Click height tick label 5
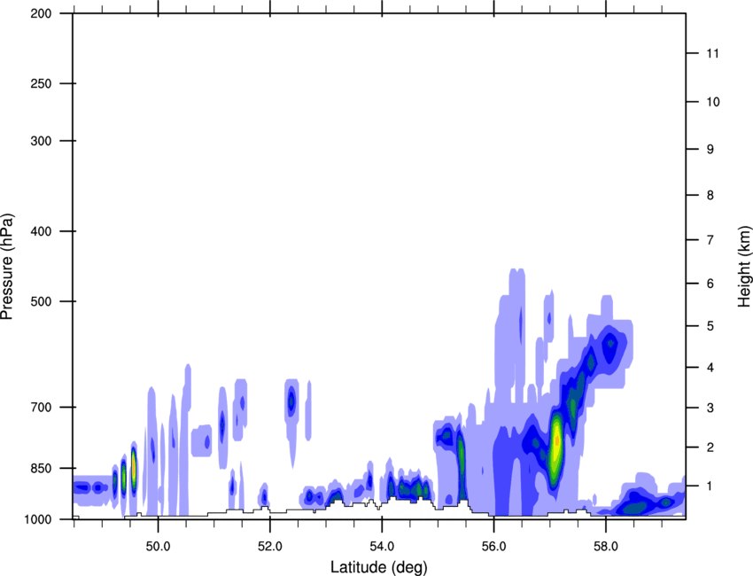The height and width of the screenshot is (576, 753). [x=710, y=326]
